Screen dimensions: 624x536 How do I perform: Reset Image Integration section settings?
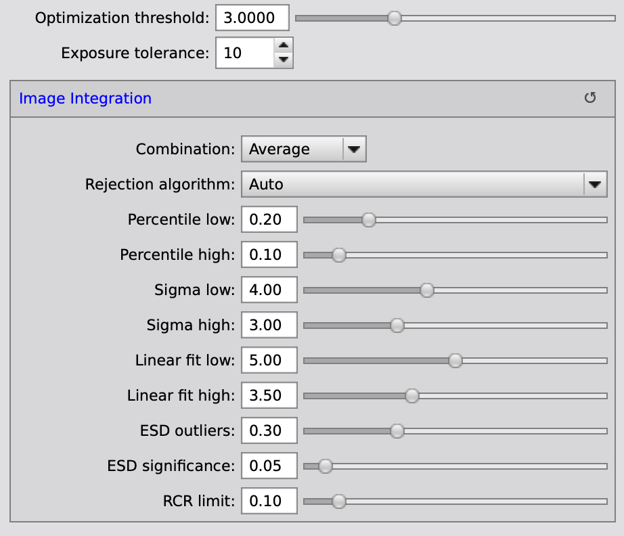[590, 98]
